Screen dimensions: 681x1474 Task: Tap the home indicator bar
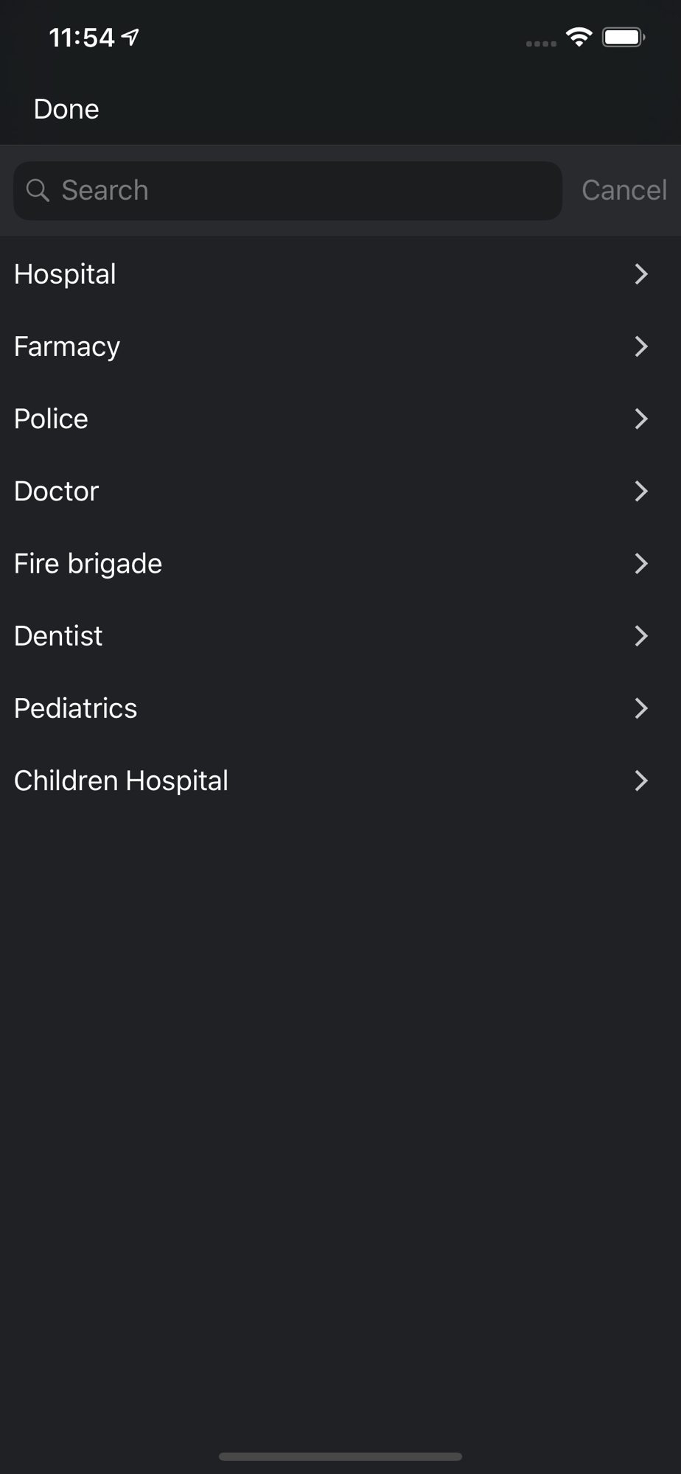point(340,1456)
